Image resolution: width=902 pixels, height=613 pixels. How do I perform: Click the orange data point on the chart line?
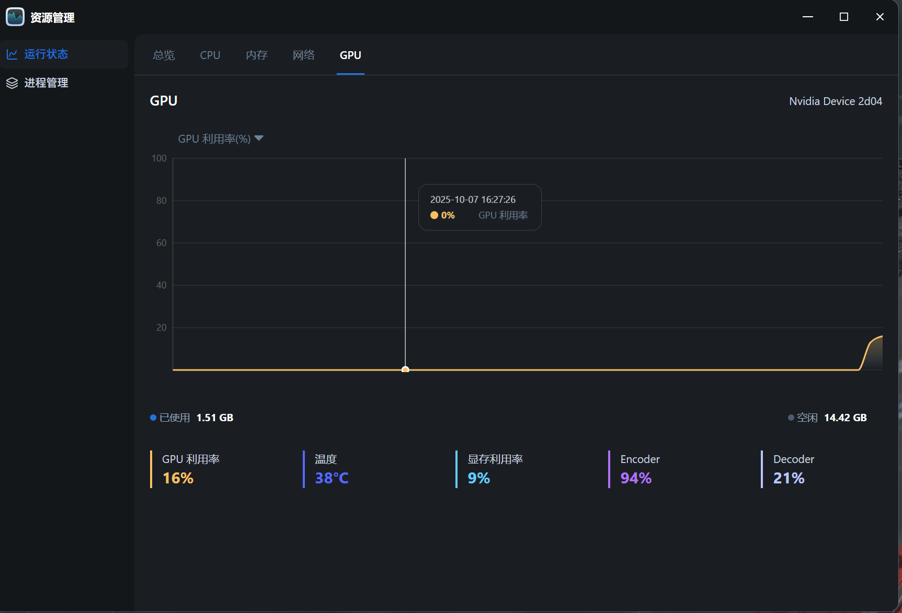(405, 369)
